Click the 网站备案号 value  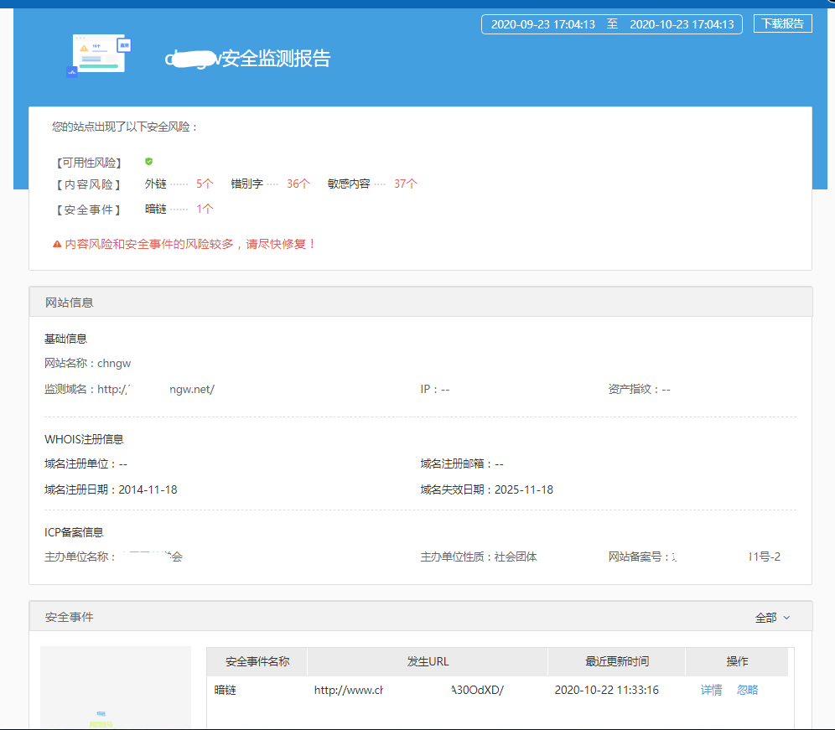(726, 557)
